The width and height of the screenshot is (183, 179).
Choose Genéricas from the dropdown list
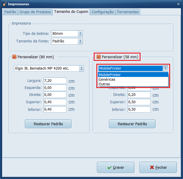coord(133,80)
